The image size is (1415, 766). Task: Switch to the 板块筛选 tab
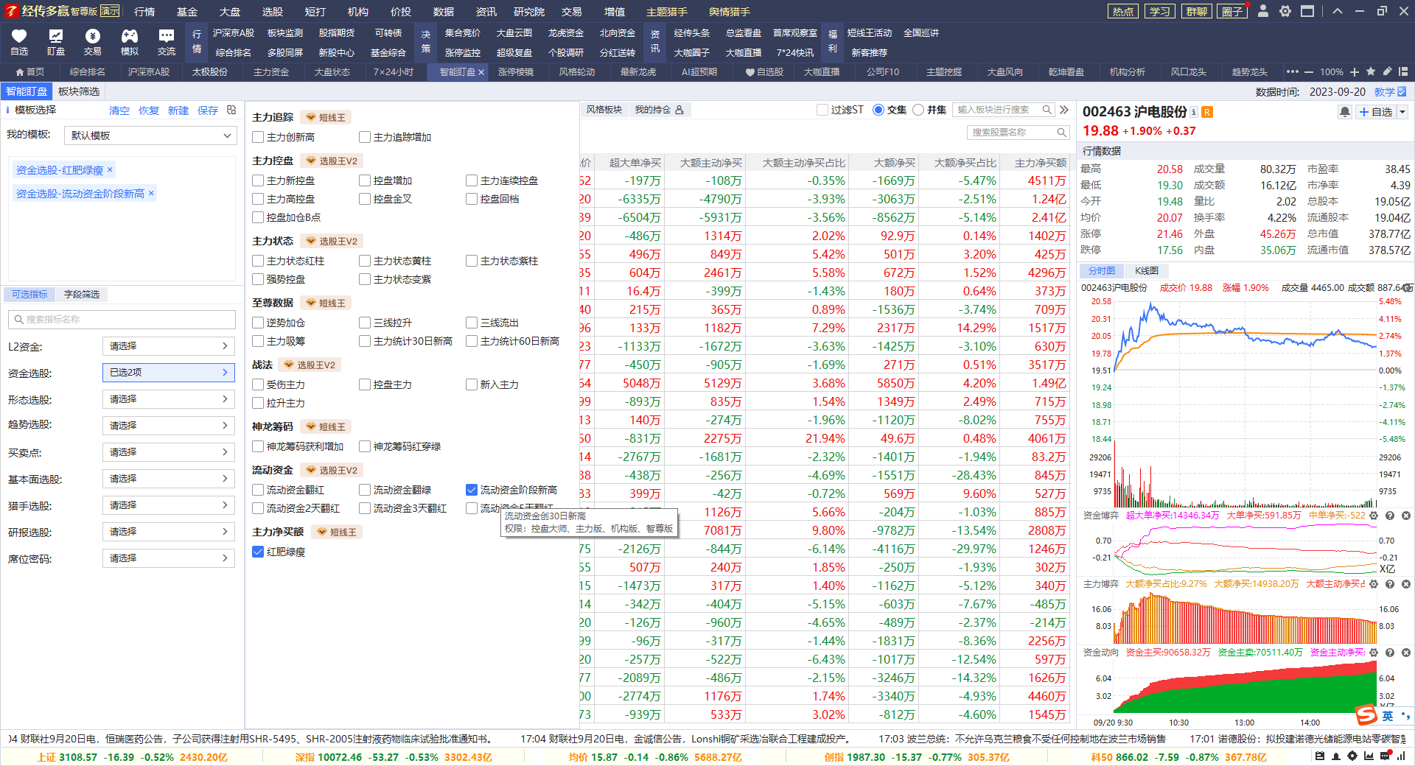79,91
